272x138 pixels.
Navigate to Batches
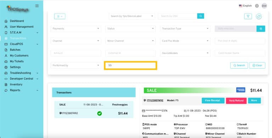tap(15, 50)
